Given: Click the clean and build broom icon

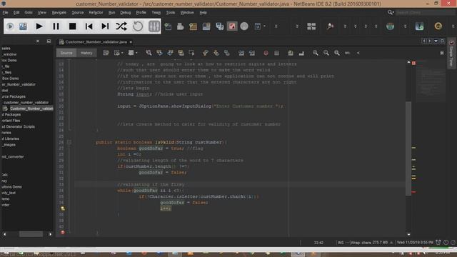Looking at the screenshot, I should pyautogui.click(x=330, y=26).
